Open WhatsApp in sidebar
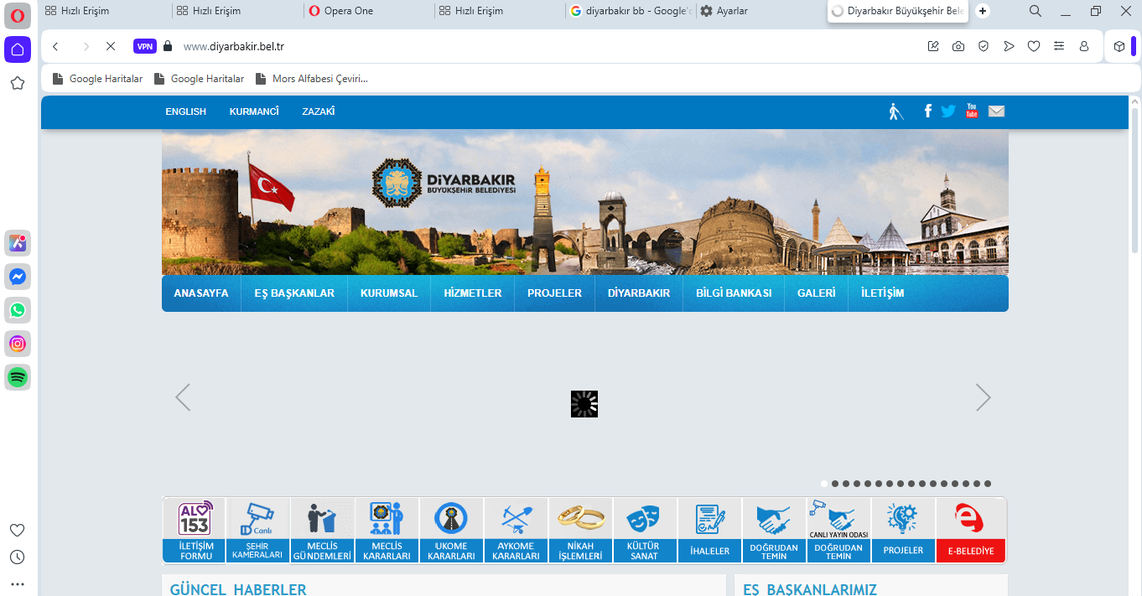 click(18, 310)
